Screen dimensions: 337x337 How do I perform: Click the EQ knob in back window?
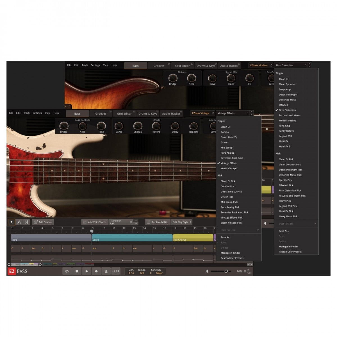click(250, 78)
